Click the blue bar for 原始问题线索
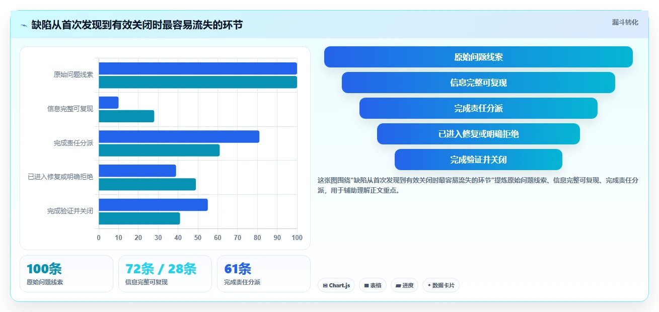This screenshot has height=312, width=659. [x=198, y=68]
